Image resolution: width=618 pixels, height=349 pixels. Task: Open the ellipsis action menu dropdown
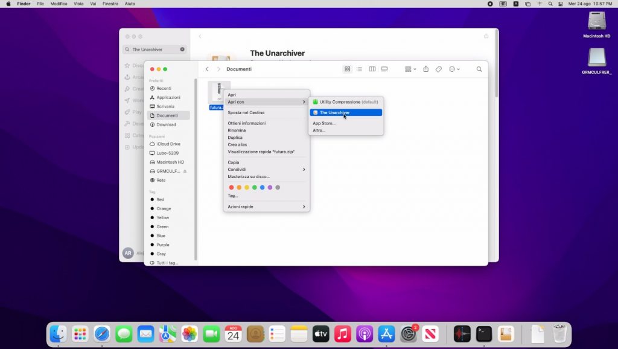tap(454, 69)
